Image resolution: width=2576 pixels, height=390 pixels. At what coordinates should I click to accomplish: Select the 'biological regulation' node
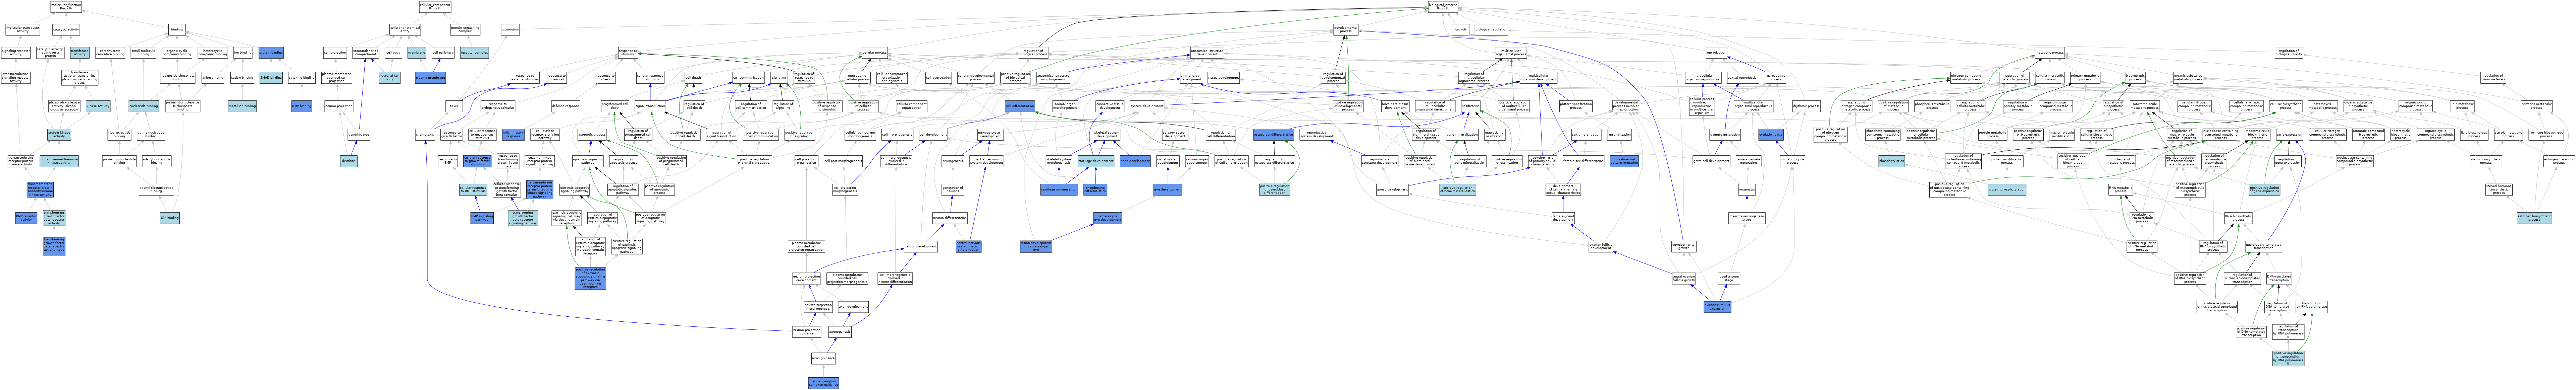(x=1491, y=30)
